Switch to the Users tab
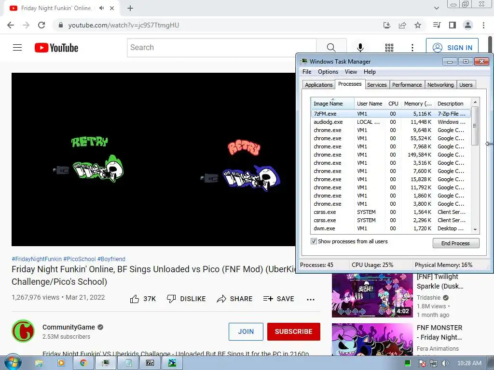Screen dimensions: 494x370 (x=466, y=85)
